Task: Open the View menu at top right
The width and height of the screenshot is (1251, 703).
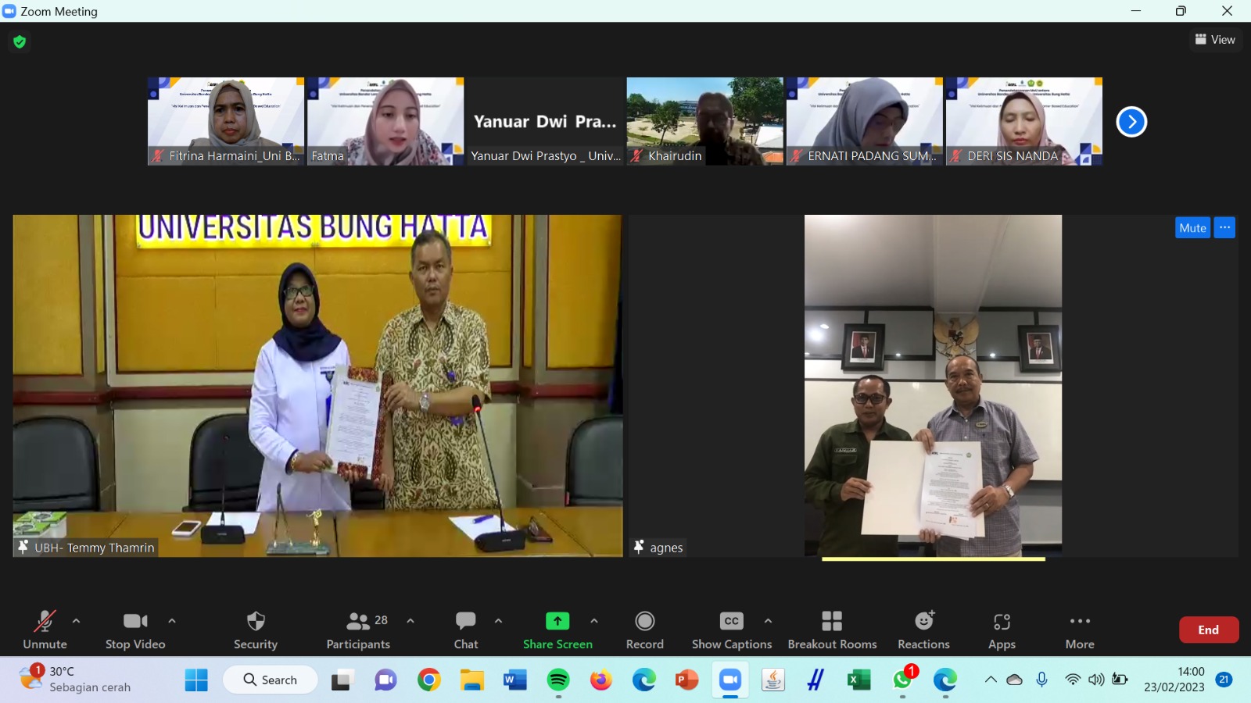Action: click(x=1215, y=39)
